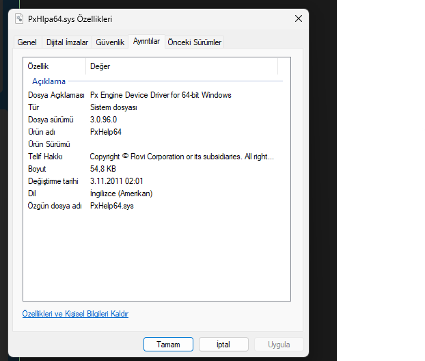Select the Tür property label

pos(33,107)
